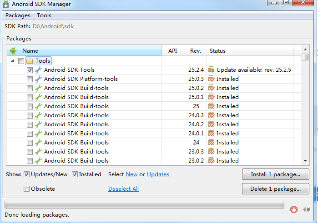Click the installed status icon for rev 23.0.3
Screen dimensions: 318x223
(212, 152)
